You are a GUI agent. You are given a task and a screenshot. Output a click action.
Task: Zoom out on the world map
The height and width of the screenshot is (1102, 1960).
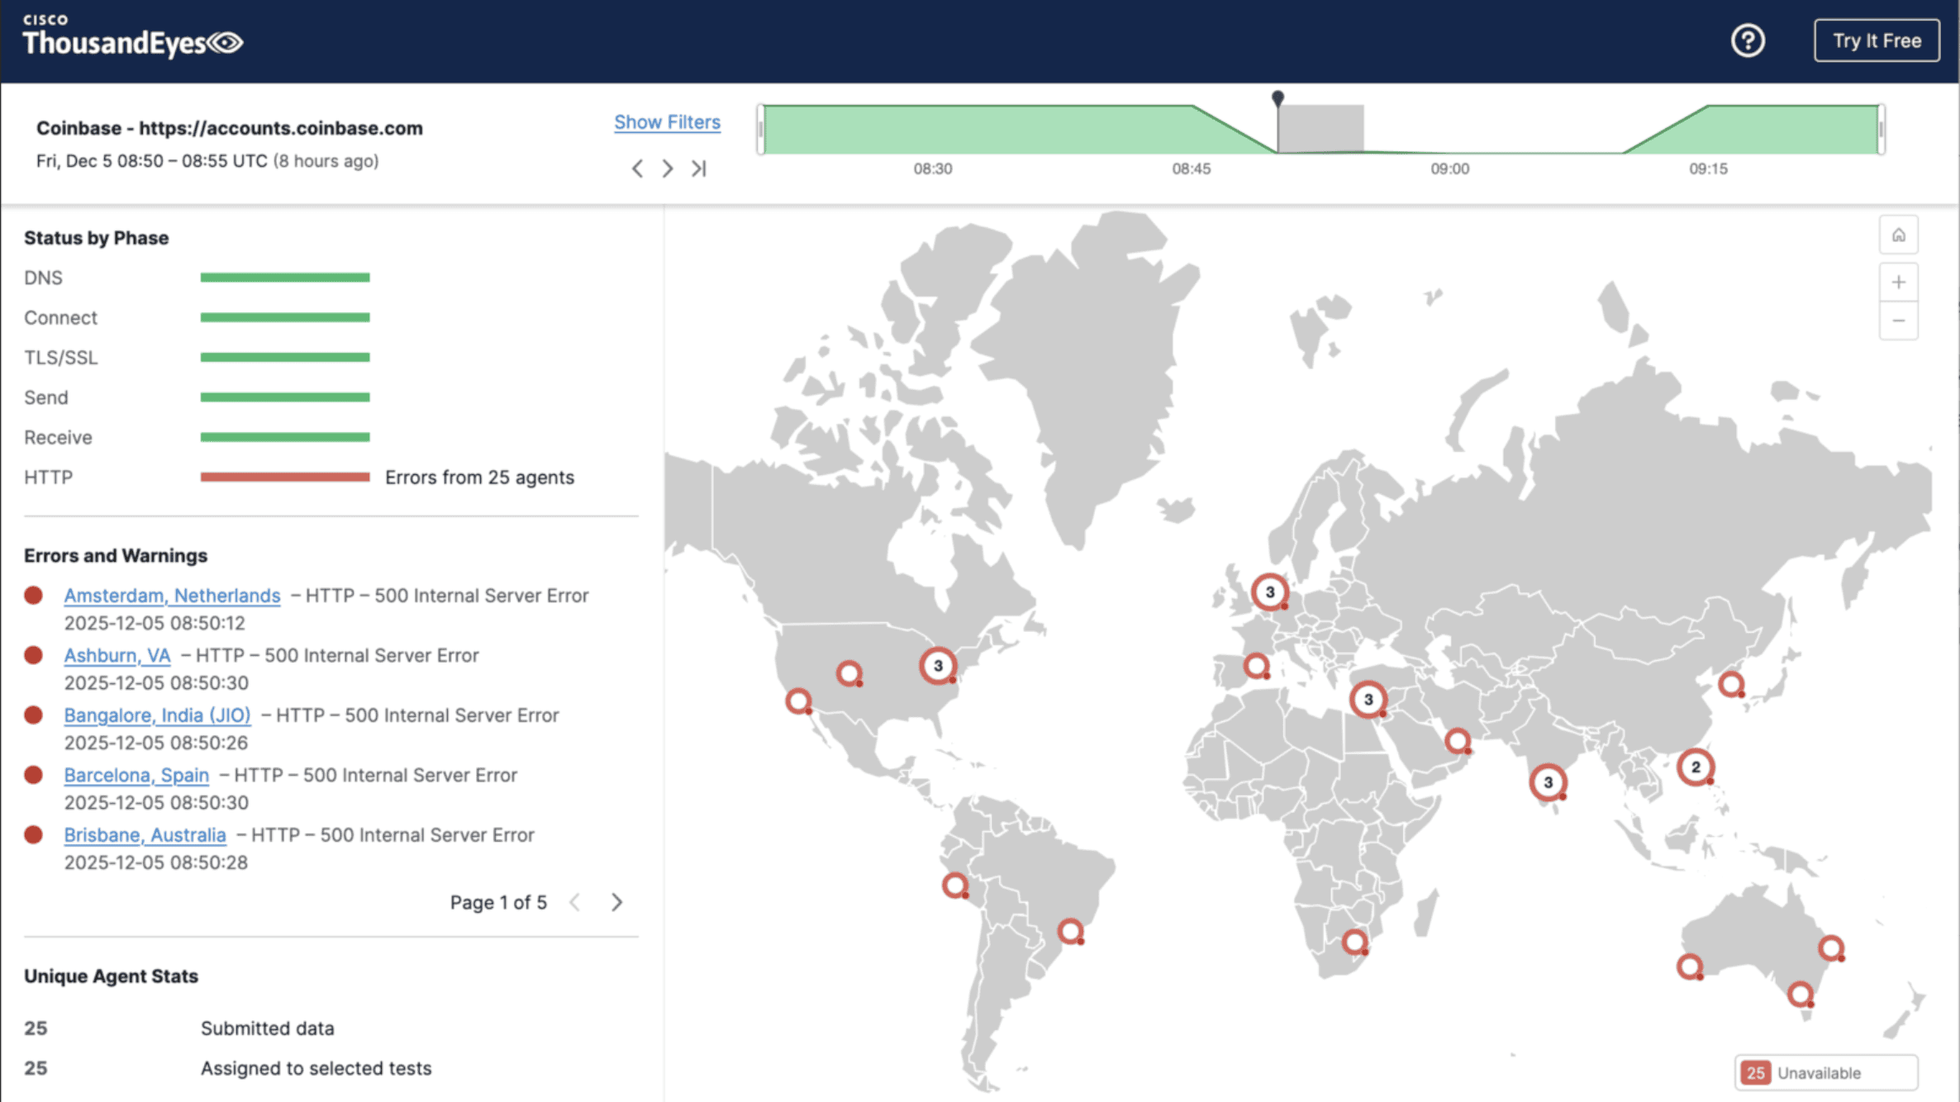(x=1899, y=321)
